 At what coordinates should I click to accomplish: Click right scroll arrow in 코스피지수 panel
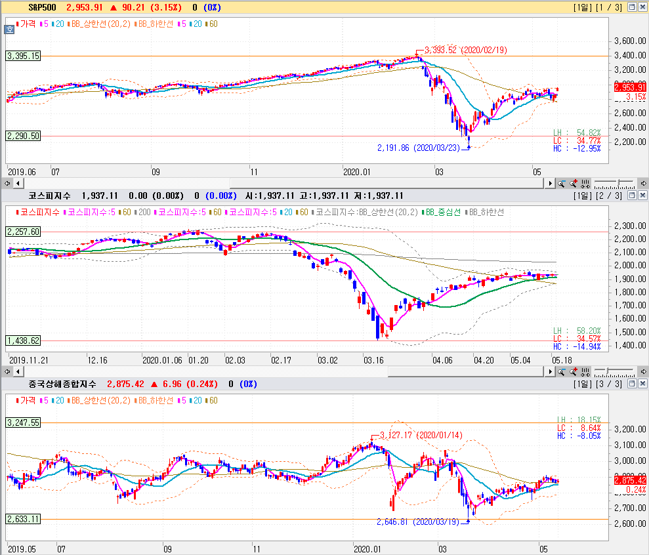click(x=550, y=371)
